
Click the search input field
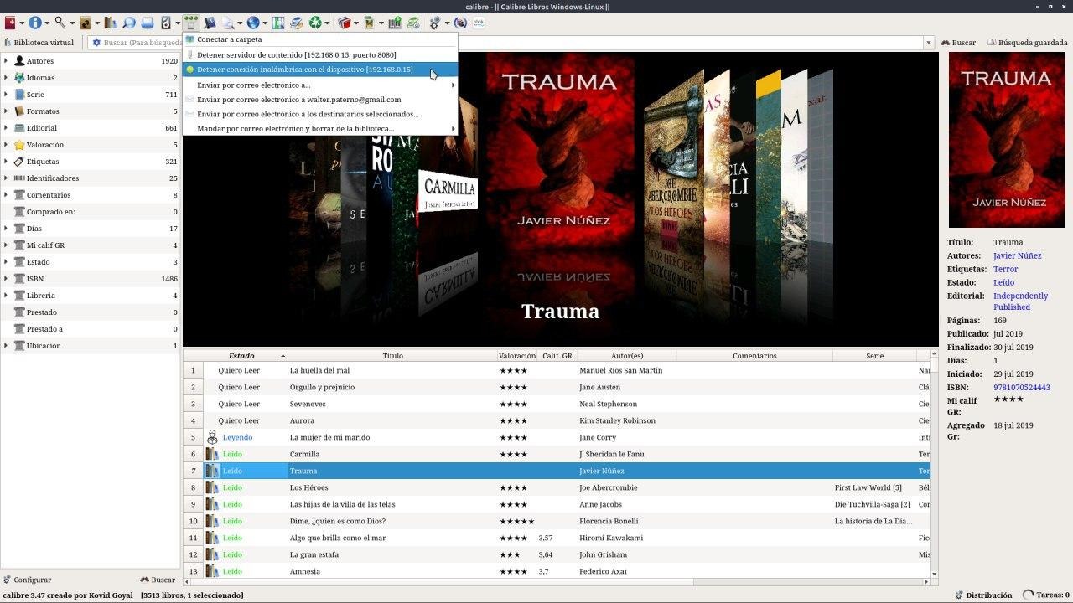tap(511, 43)
